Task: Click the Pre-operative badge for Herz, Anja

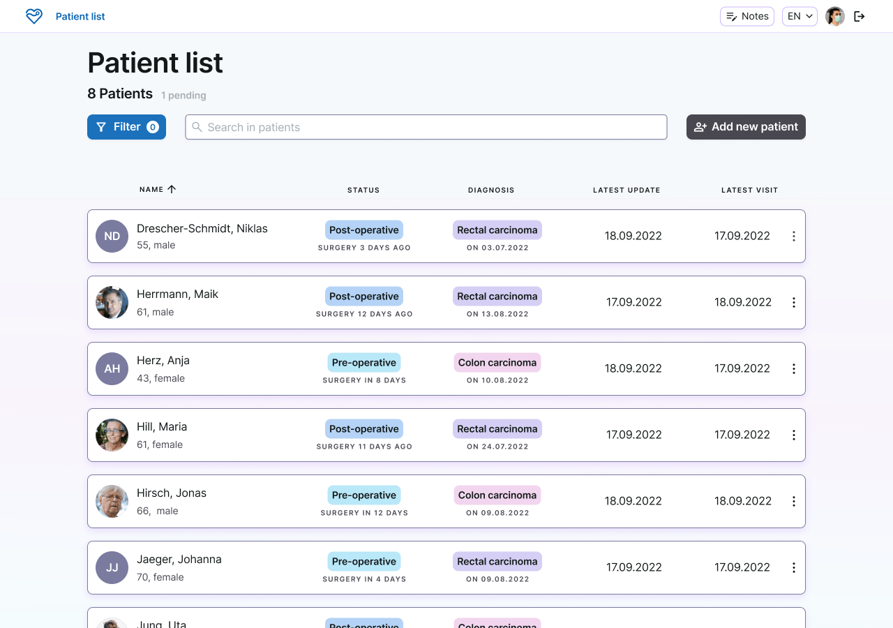Action: point(363,362)
